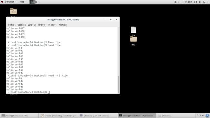Click the terminal vertical scrollbar thumb
Viewport: 210px width, 118px height.
click(x=118, y=84)
